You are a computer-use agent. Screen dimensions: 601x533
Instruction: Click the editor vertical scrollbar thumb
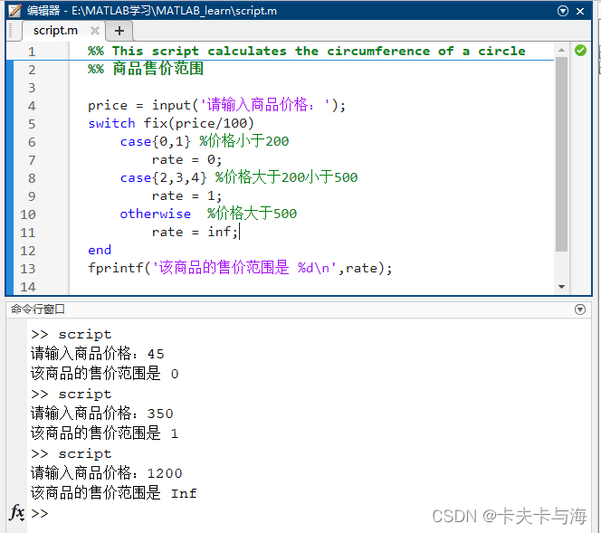[x=561, y=154]
